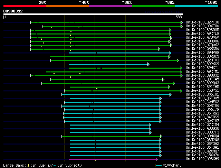Image resolution: width=221 pixels, height=168 pixels.
Task: Select hit label UniRef100_Q06I81
Action: point(202,95)
